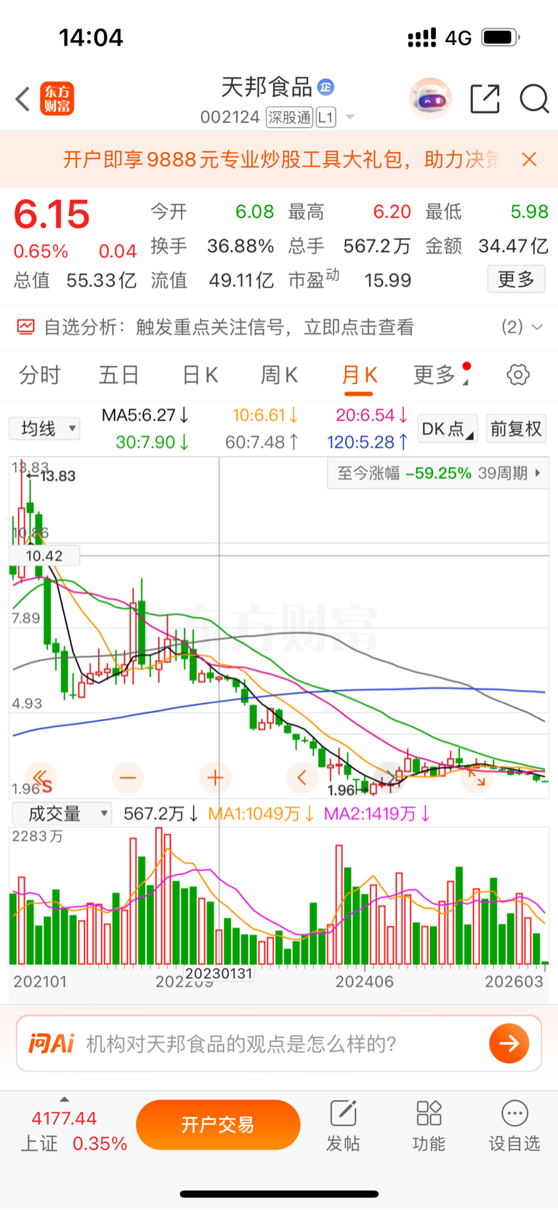Viewport: 558px width, 1210px height.
Task: Tap the MA5:6.27 value
Action: click(145, 415)
